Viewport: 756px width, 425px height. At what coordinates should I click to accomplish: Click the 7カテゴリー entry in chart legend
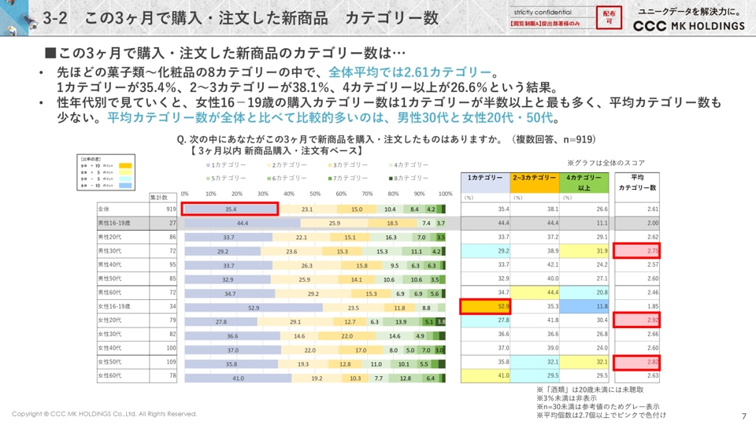coord(347,178)
